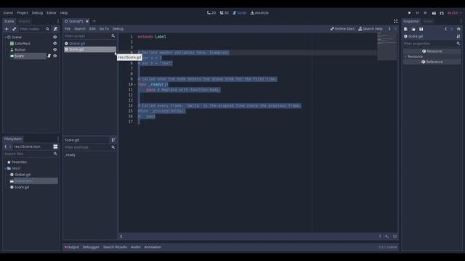Open the Output bottom panel
465x261 pixels.
coord(72,247)
